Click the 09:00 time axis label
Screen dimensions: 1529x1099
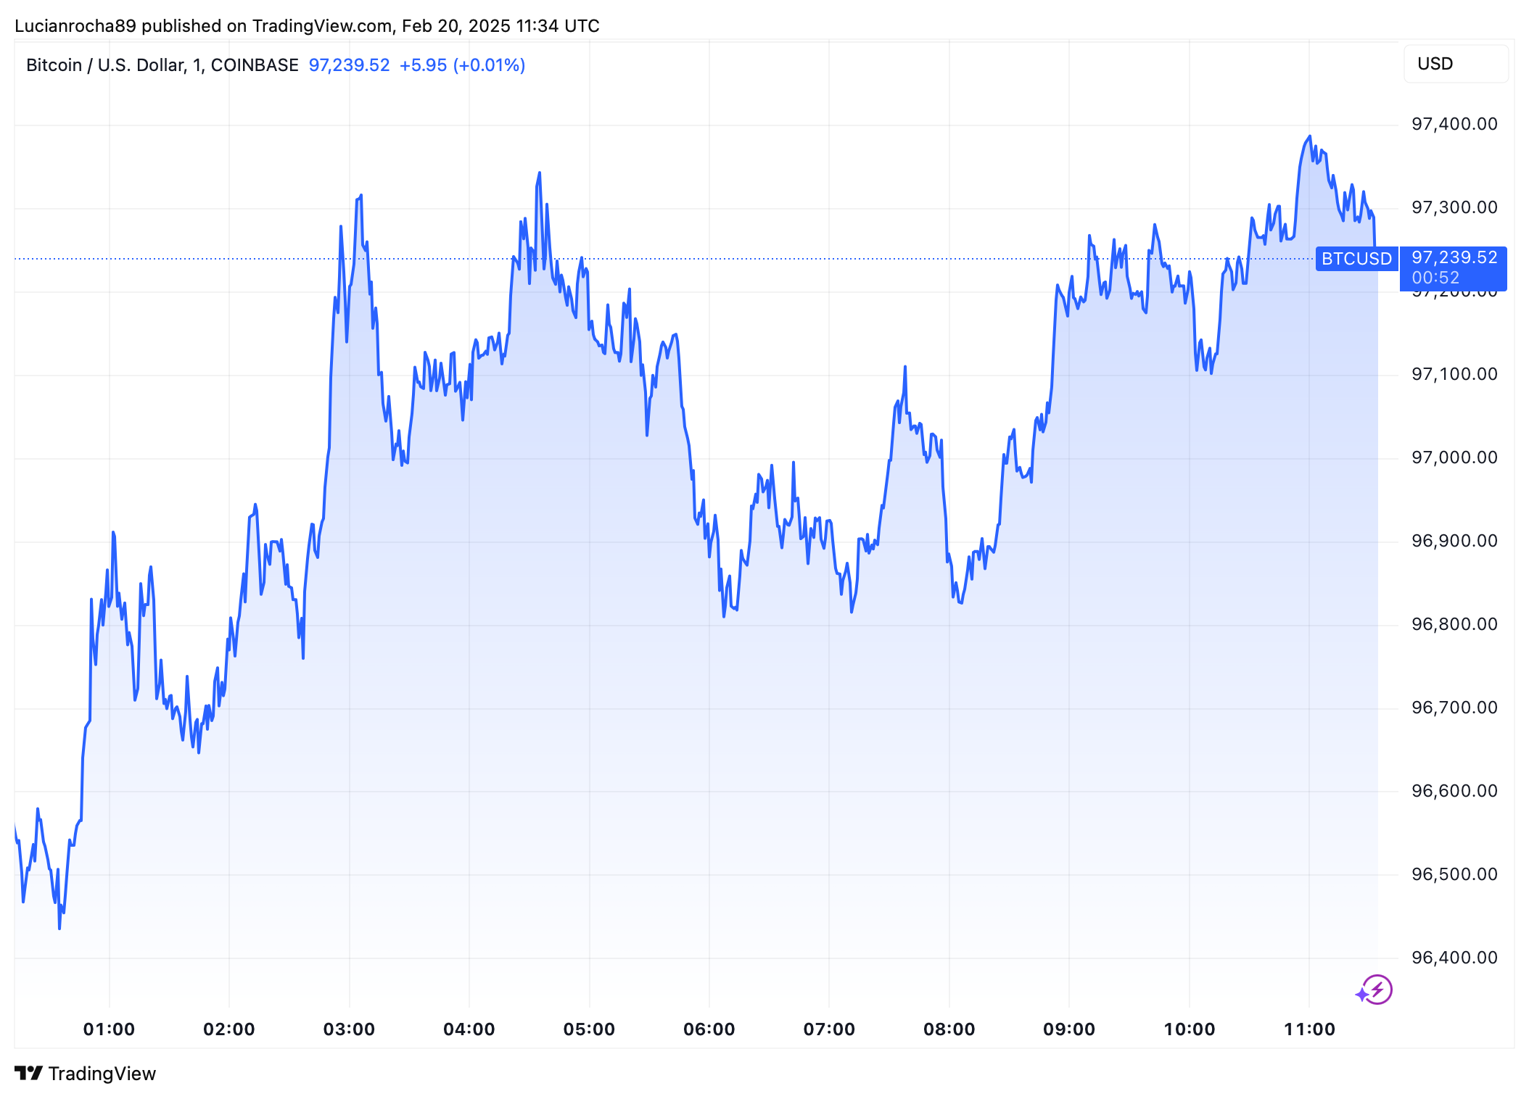click(x=1069, y=1029)
